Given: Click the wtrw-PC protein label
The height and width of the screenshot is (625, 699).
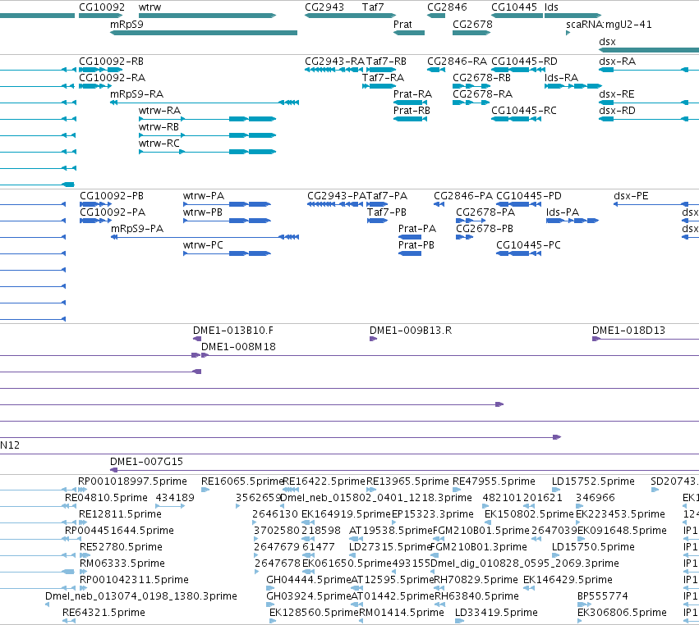Looking at the screenshot, I should [203, 245].
